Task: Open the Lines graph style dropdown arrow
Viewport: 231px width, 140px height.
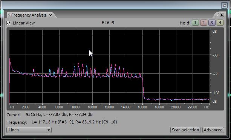Action: [49, 130]
